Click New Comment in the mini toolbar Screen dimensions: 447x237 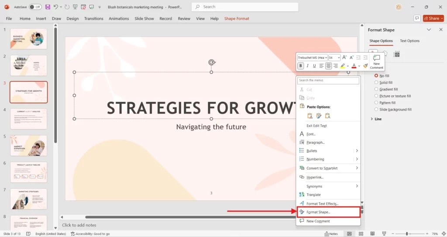376,61
